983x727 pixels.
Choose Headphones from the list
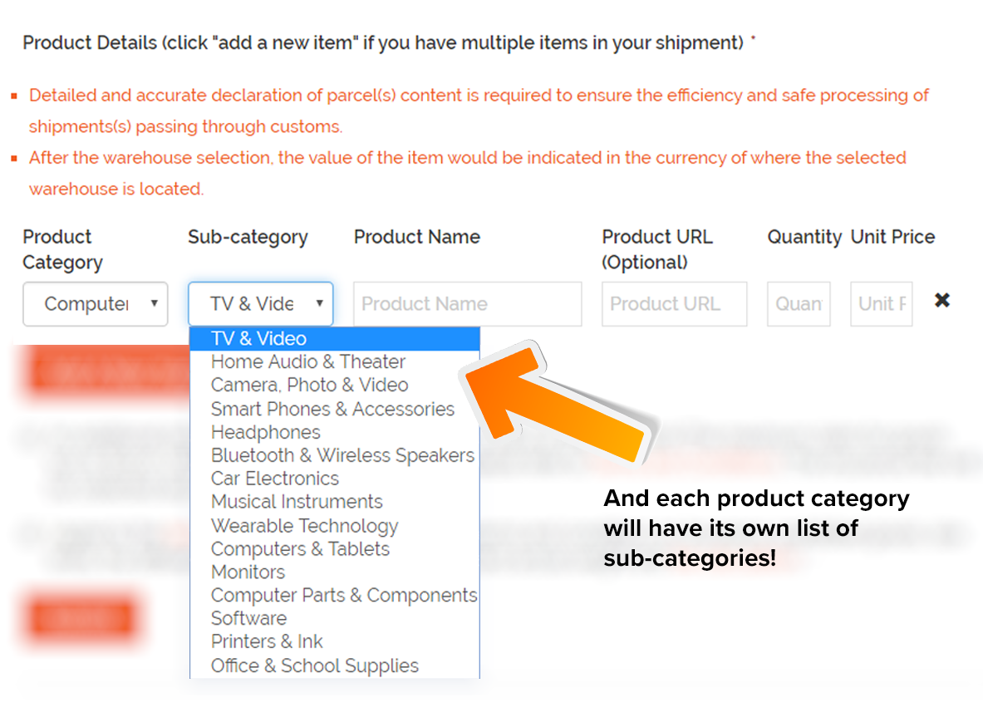pos(335,432)
